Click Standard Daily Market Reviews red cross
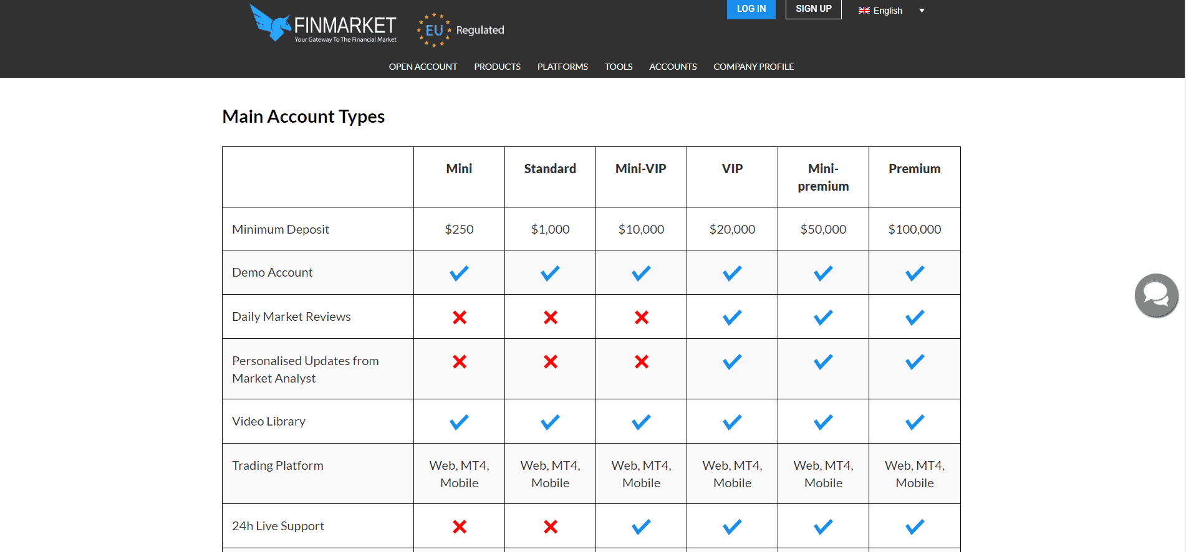 point(550,317)
